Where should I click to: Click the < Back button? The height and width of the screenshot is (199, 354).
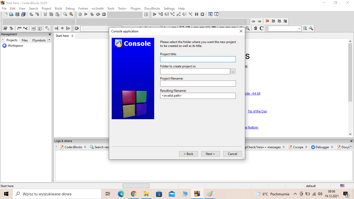[x=188, y=154]
